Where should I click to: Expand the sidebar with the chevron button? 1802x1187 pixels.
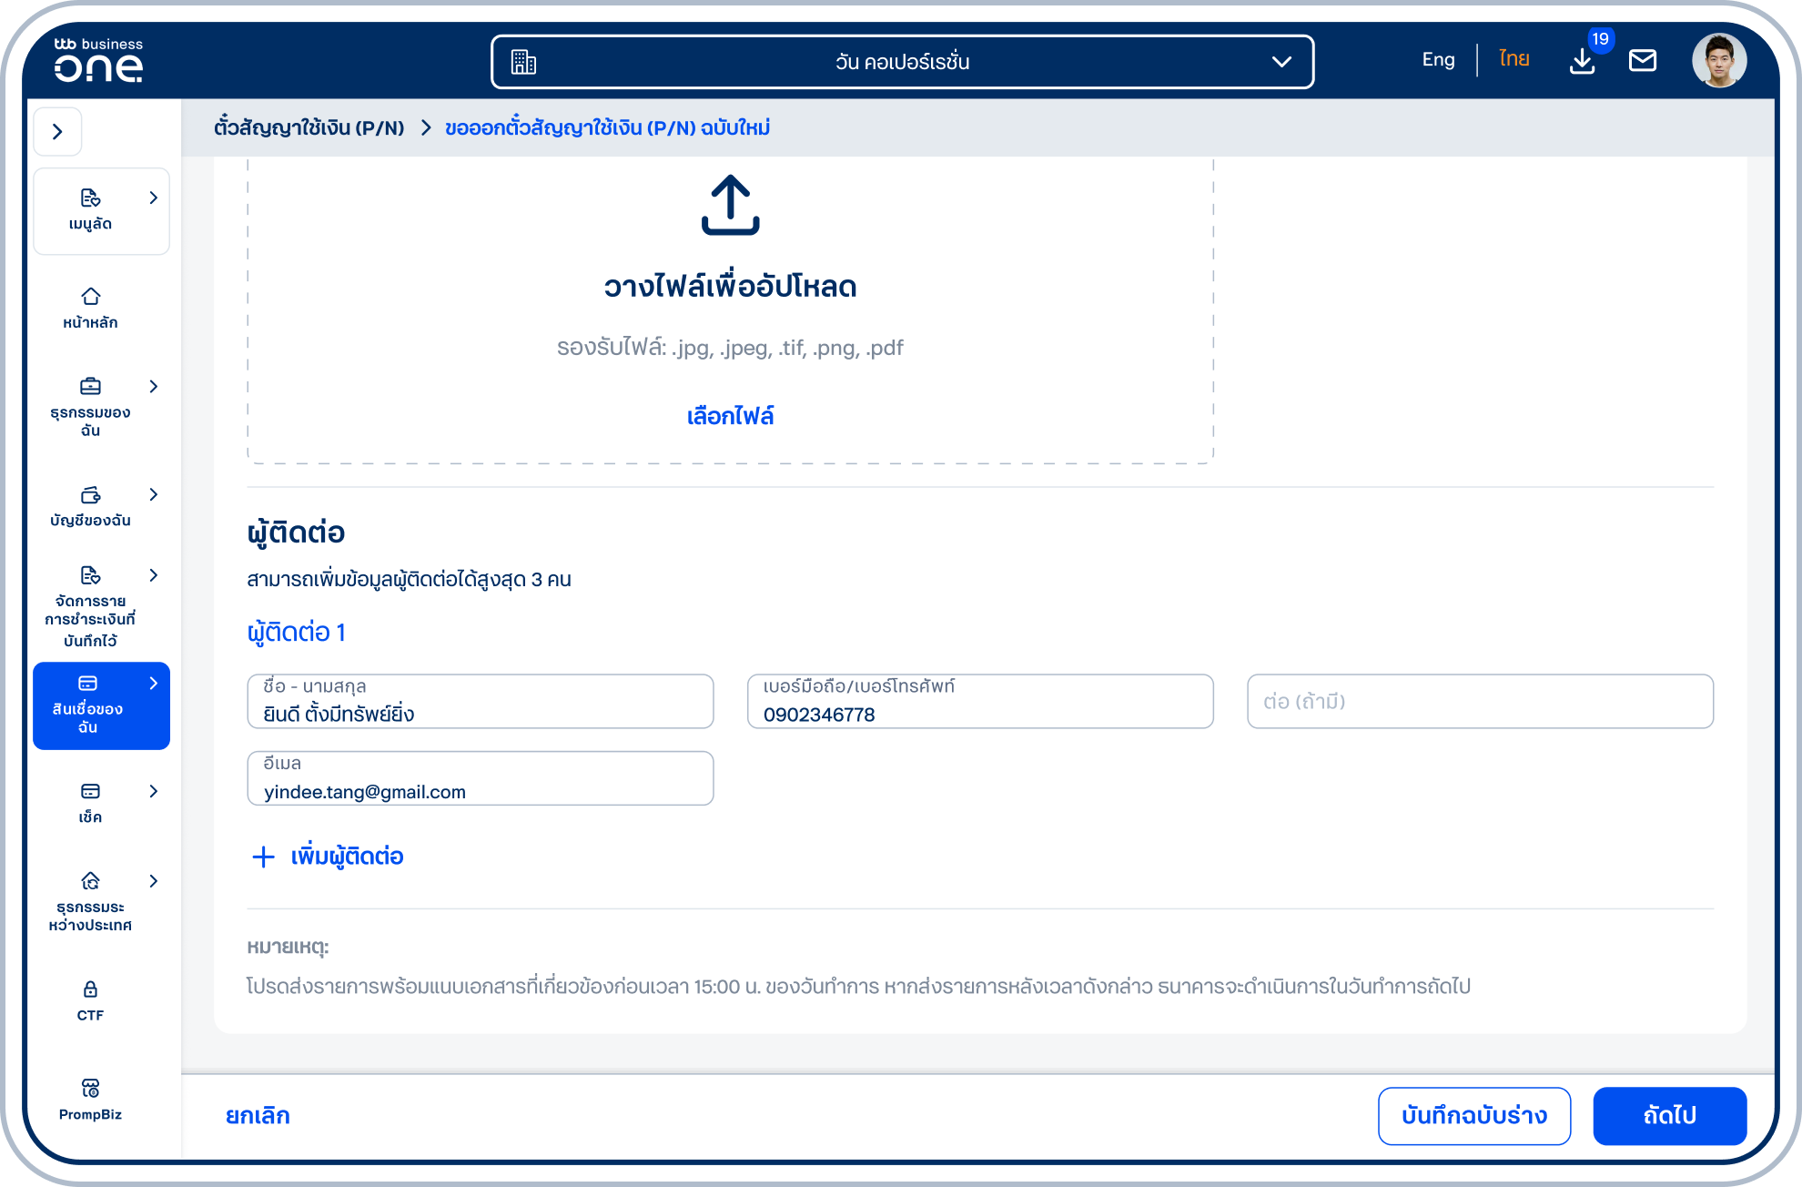(x=57, y=132)
